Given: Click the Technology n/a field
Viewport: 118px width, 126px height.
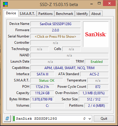Looking at the screenshot, I should (40, 49).
